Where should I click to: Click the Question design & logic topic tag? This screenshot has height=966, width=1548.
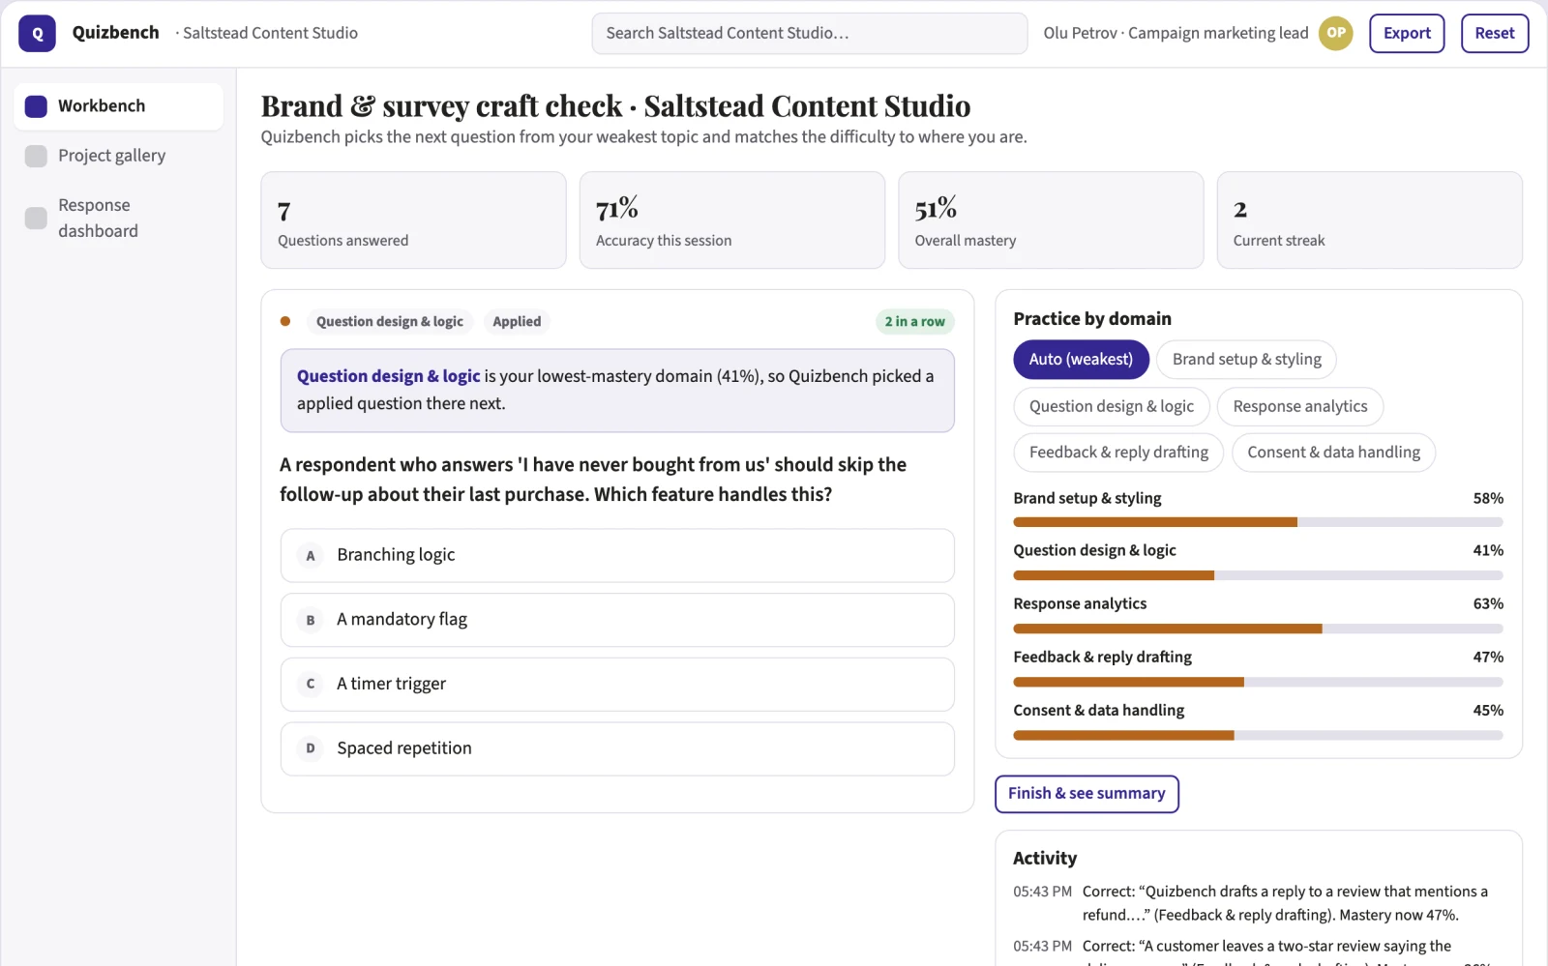(390, 322)
